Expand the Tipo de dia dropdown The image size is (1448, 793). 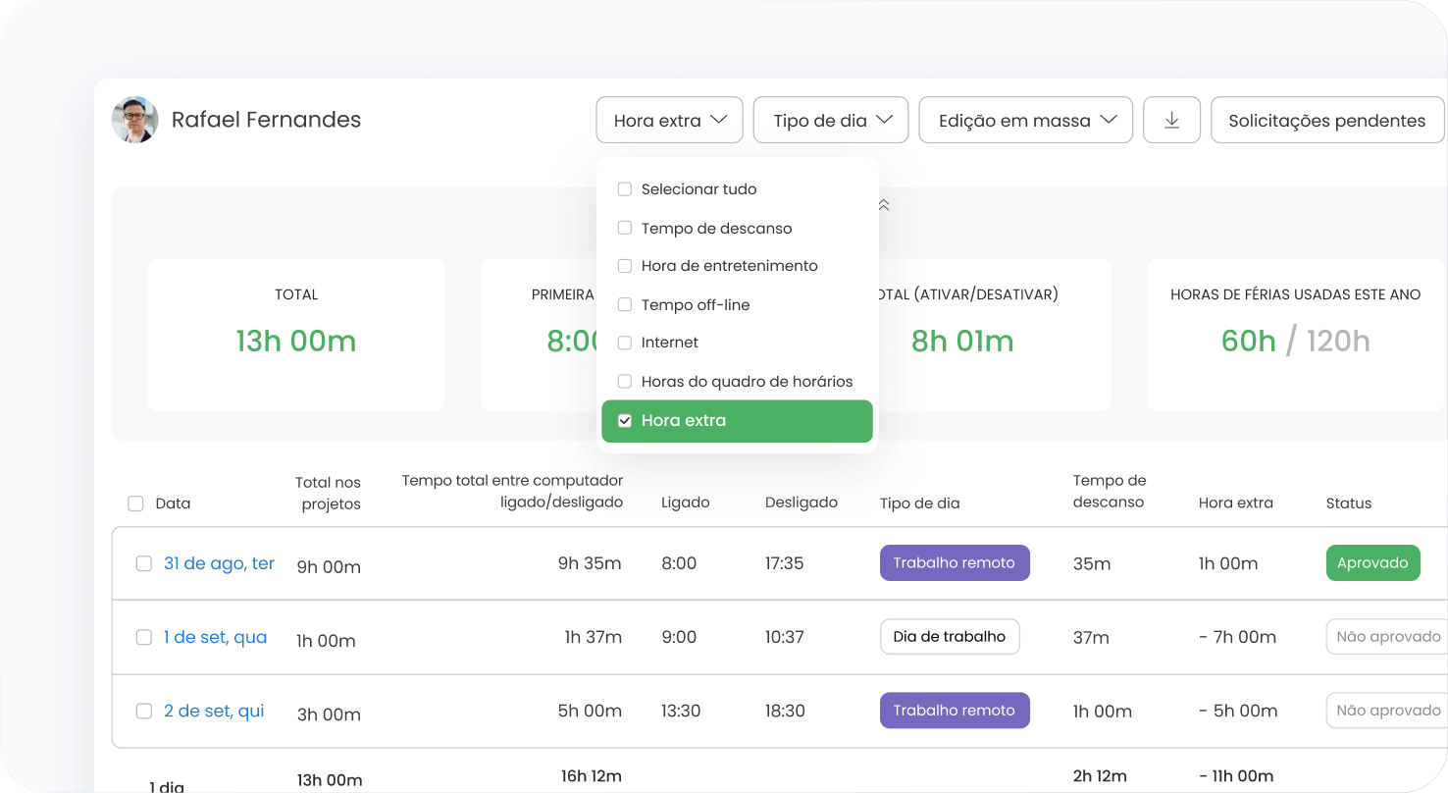pos(831,120)
